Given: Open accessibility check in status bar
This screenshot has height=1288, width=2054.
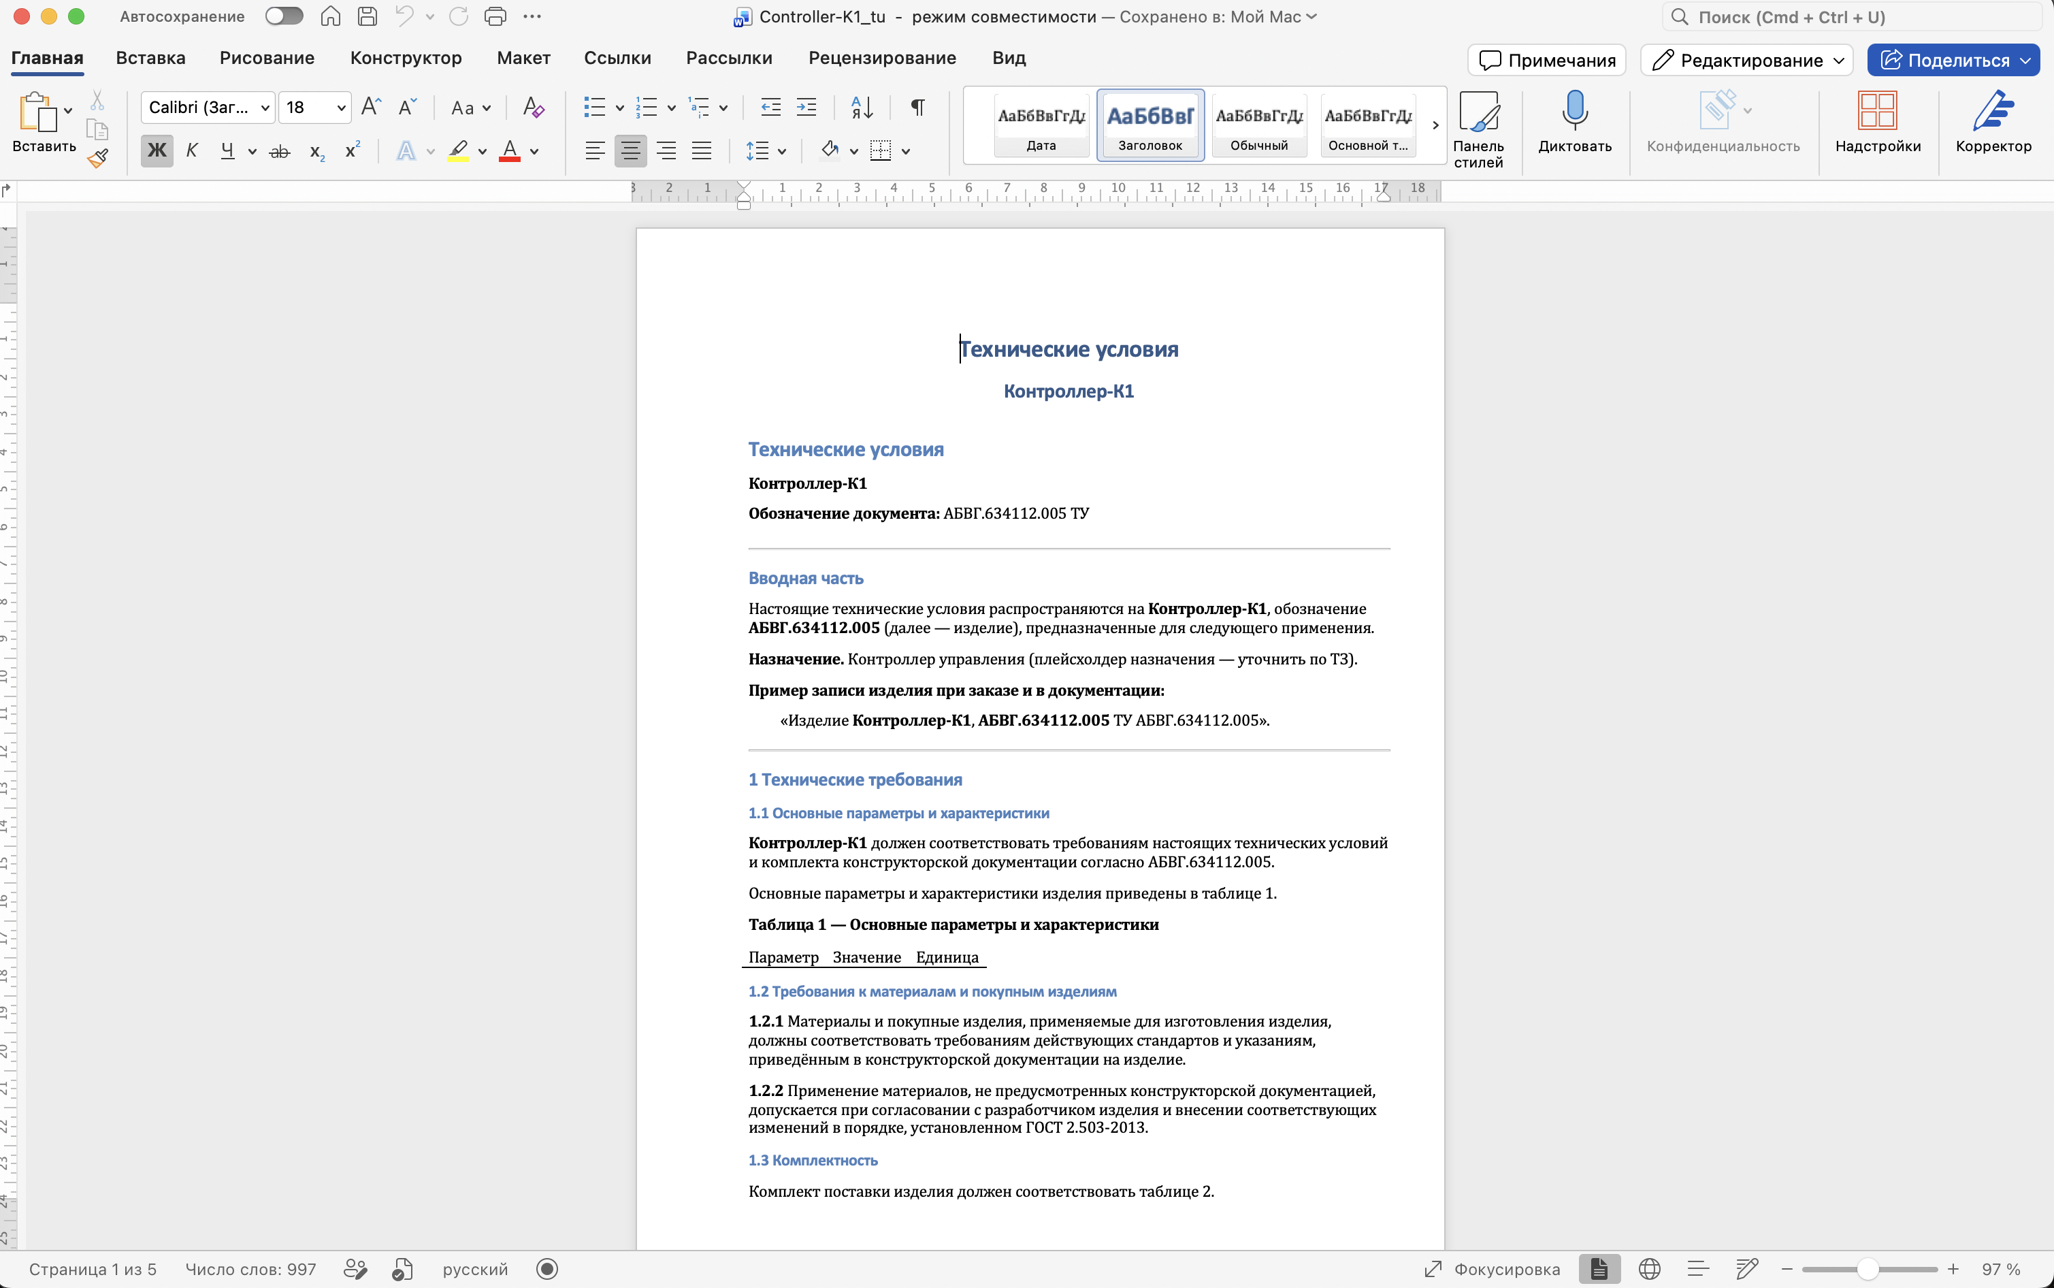Looking at the screenshot, I should coord(402,1269).
